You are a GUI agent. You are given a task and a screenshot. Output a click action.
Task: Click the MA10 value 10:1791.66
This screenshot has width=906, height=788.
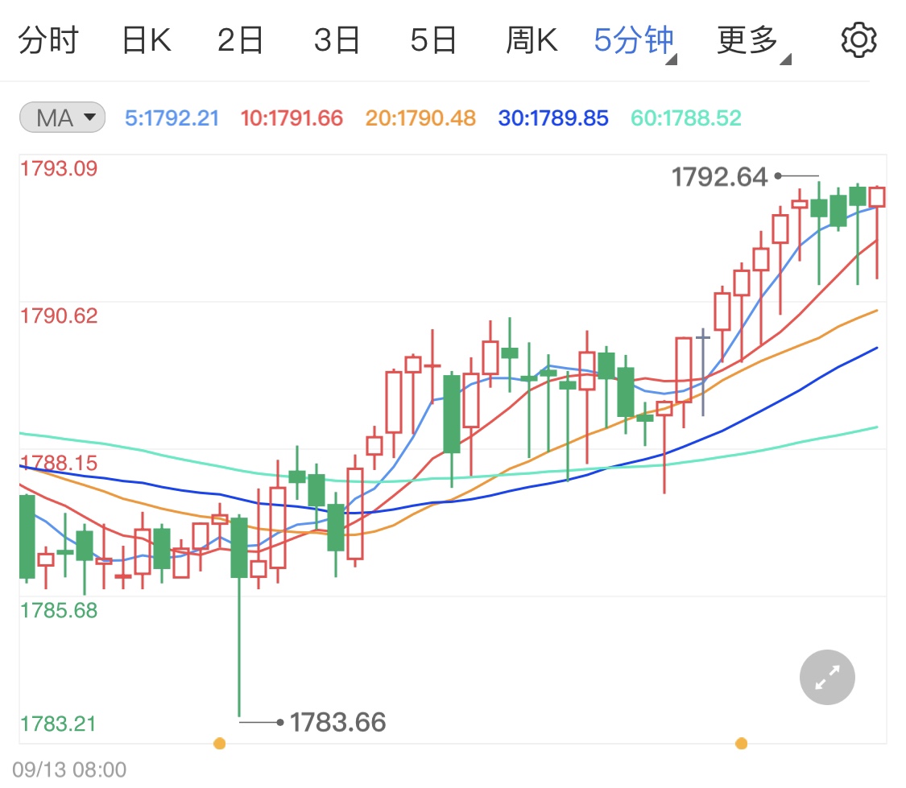(292, 118)
